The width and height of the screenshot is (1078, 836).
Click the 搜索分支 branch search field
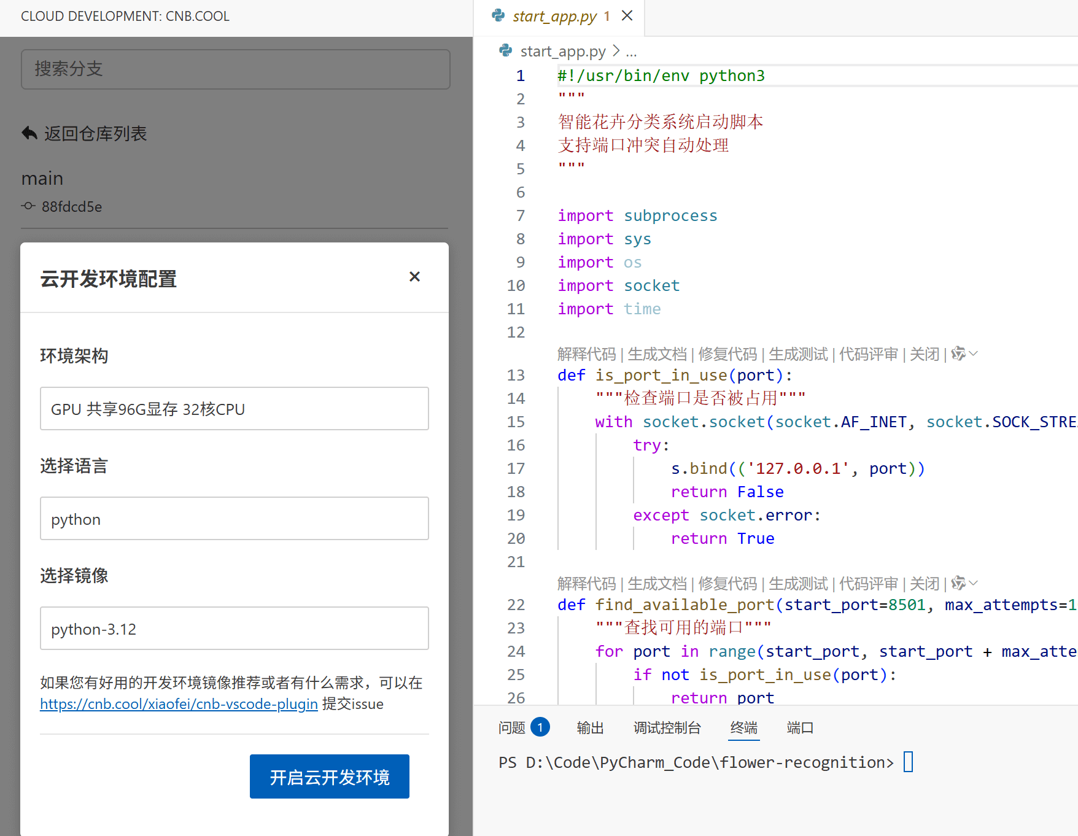point(235,69)
